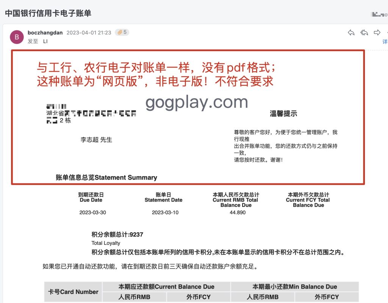Click sender name boczhangdan

[x=45, y=33]
